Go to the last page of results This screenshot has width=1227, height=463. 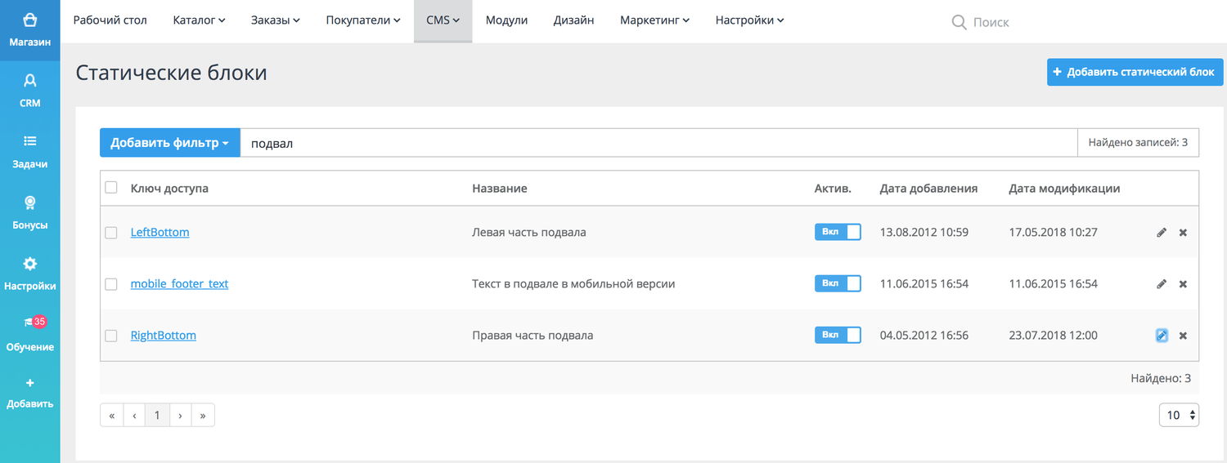coord(203,415)
